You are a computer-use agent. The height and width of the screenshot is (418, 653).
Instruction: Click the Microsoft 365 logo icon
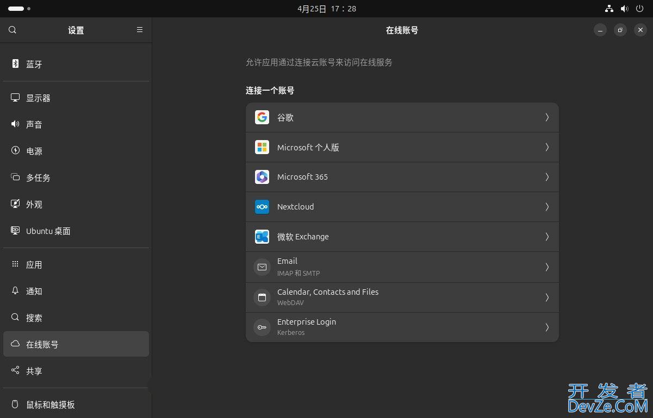point(262,177)
